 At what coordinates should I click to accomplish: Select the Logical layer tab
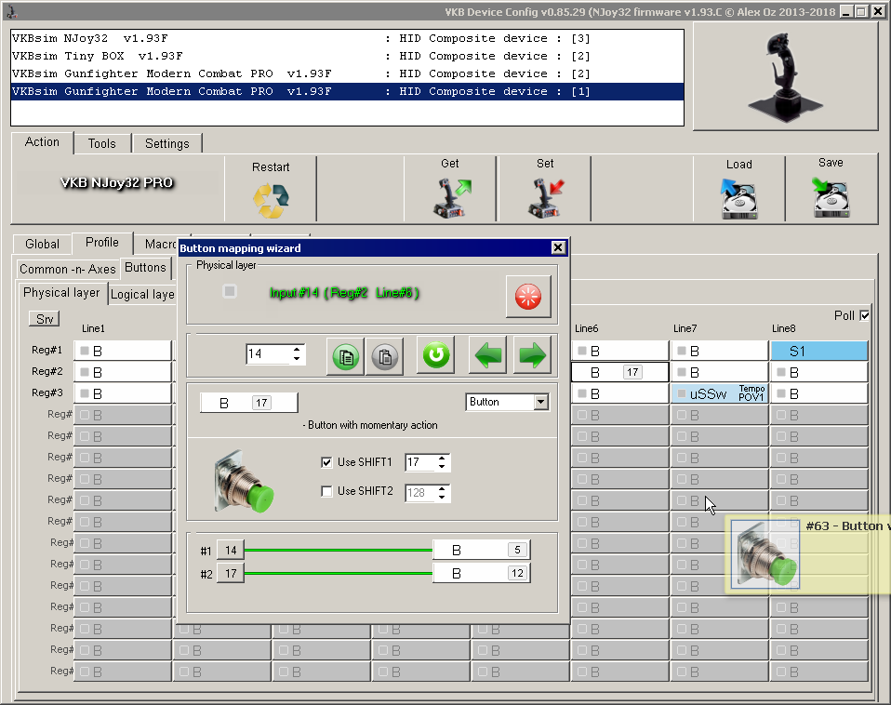(x=142, y=294)
